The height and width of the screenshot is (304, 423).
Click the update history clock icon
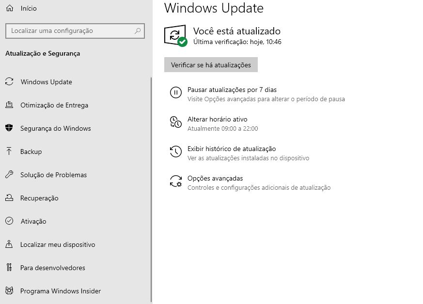pos(175,152)
